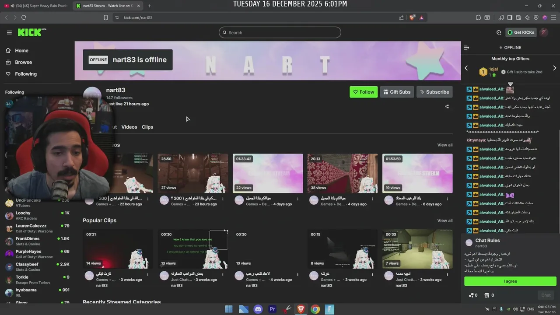Open the 28:50 video thumbnail
Viewport: 560px width, 315px height.
click(x=193, y=173)
